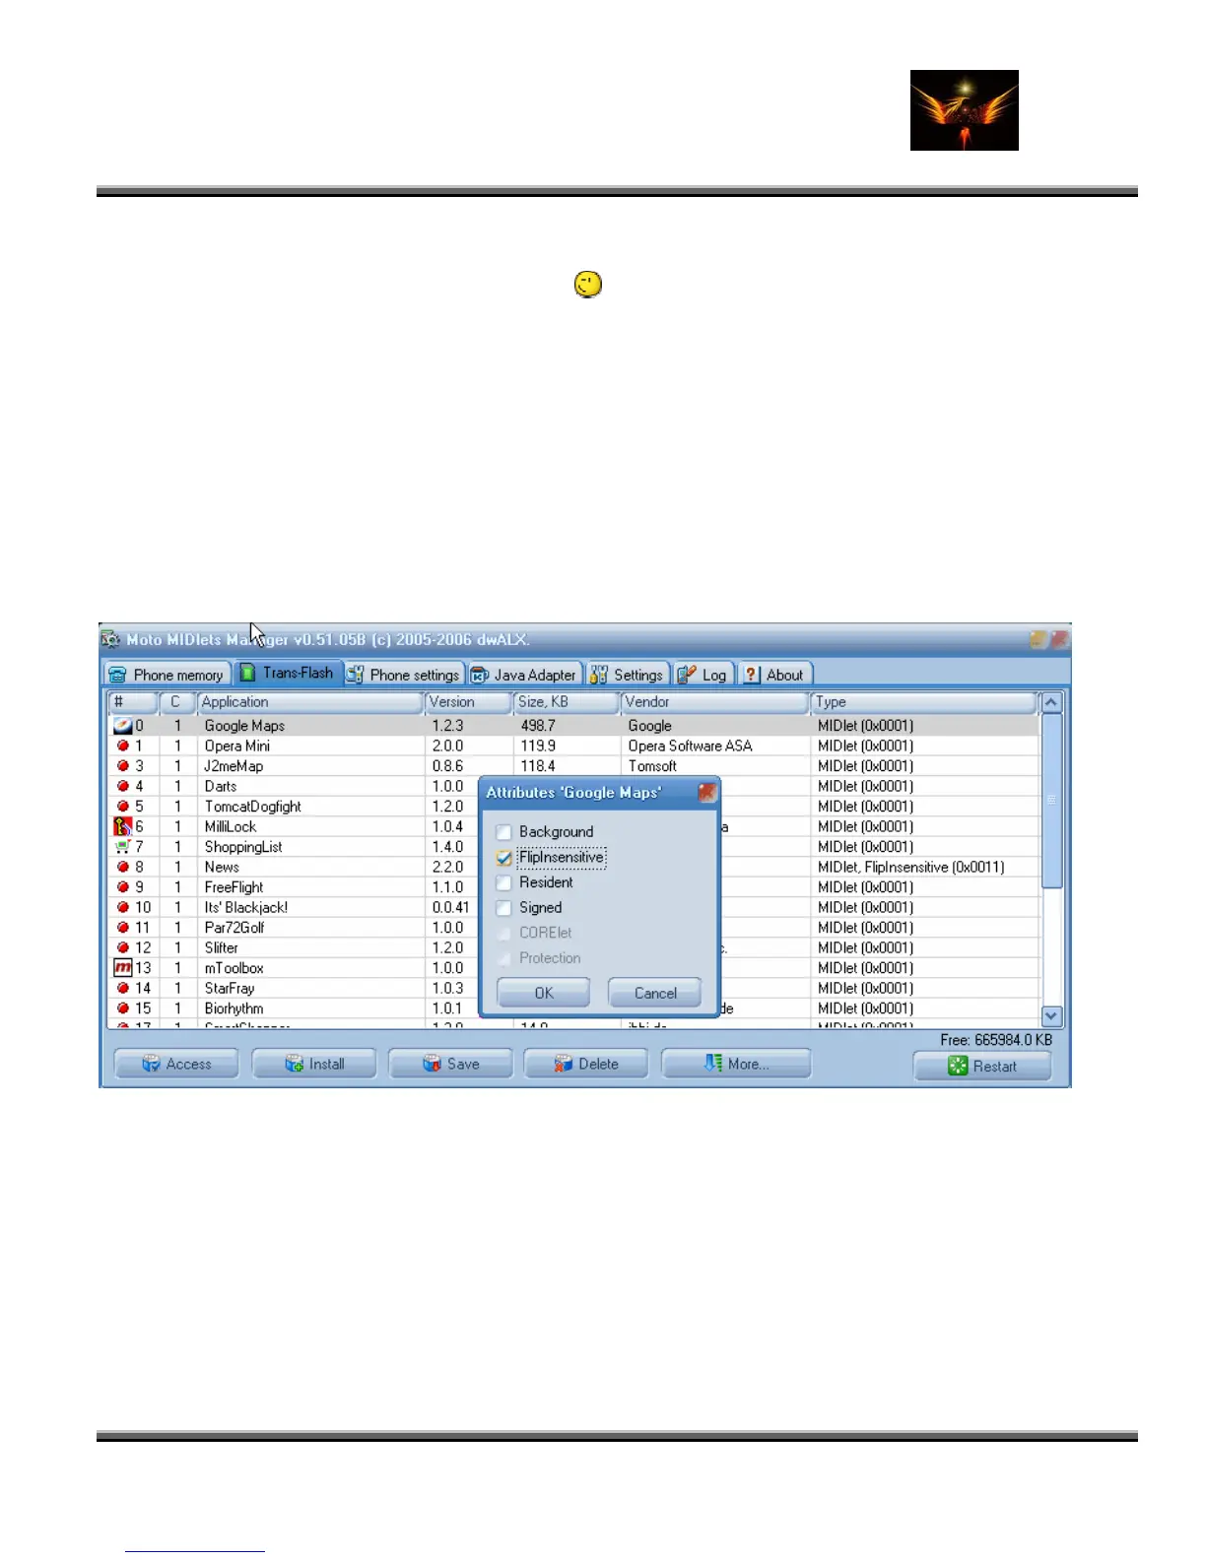Click the red dot icon beside Opera Mini

point(123,746)
